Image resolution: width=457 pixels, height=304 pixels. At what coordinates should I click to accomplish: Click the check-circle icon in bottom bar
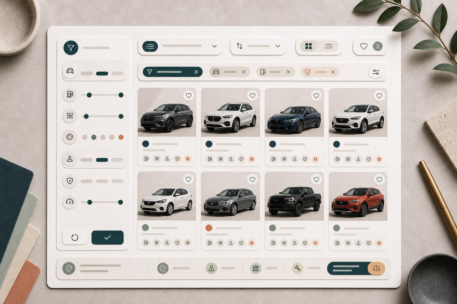(163, 268)
